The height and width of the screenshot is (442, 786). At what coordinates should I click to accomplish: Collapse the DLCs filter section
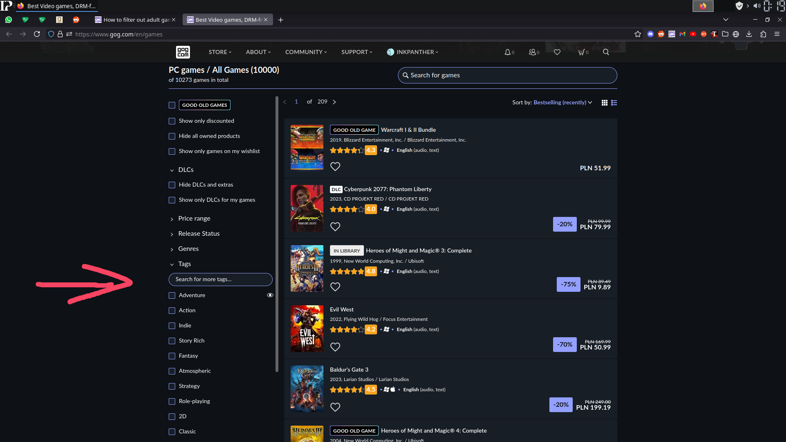tap(181, 170)
